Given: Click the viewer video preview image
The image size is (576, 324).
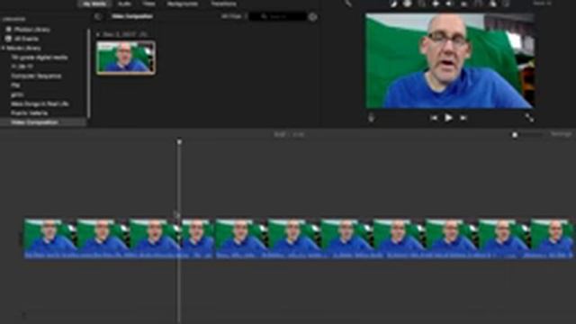Looking at the screenshot, I should pyautogui.click(x=449, y=61).
